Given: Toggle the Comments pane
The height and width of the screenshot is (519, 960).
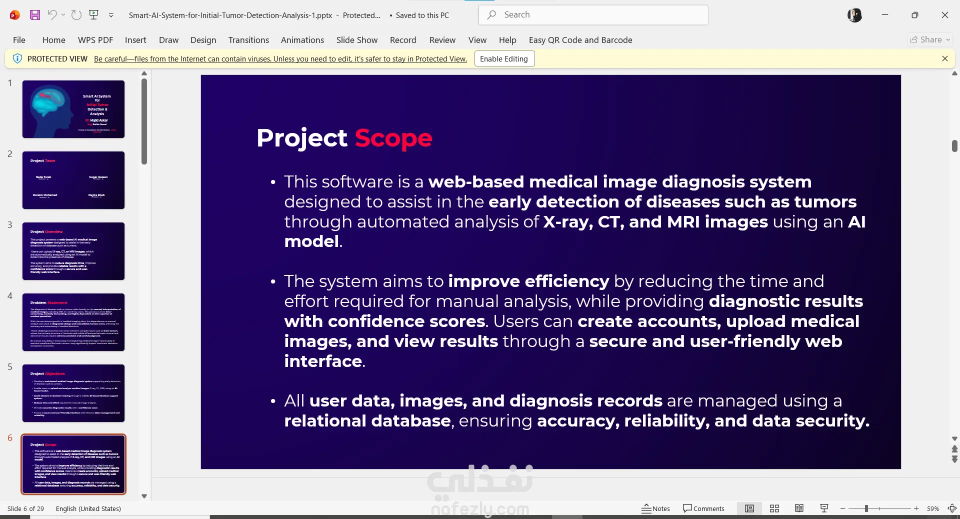Looking at the screenshot, I should pos(703,508).
